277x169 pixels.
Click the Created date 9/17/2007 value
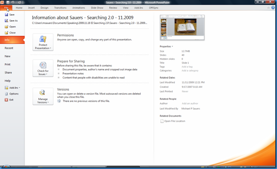point(192,87)
